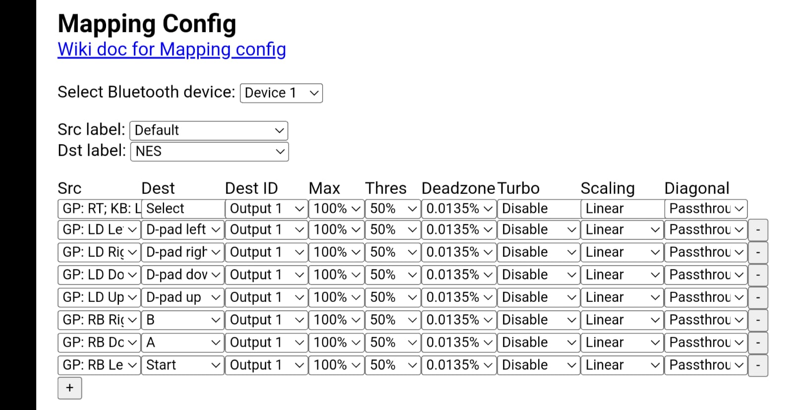Open the Dst label NES dropdown
The width and height of the screenshot is (793, 410).
click(209, 151)
